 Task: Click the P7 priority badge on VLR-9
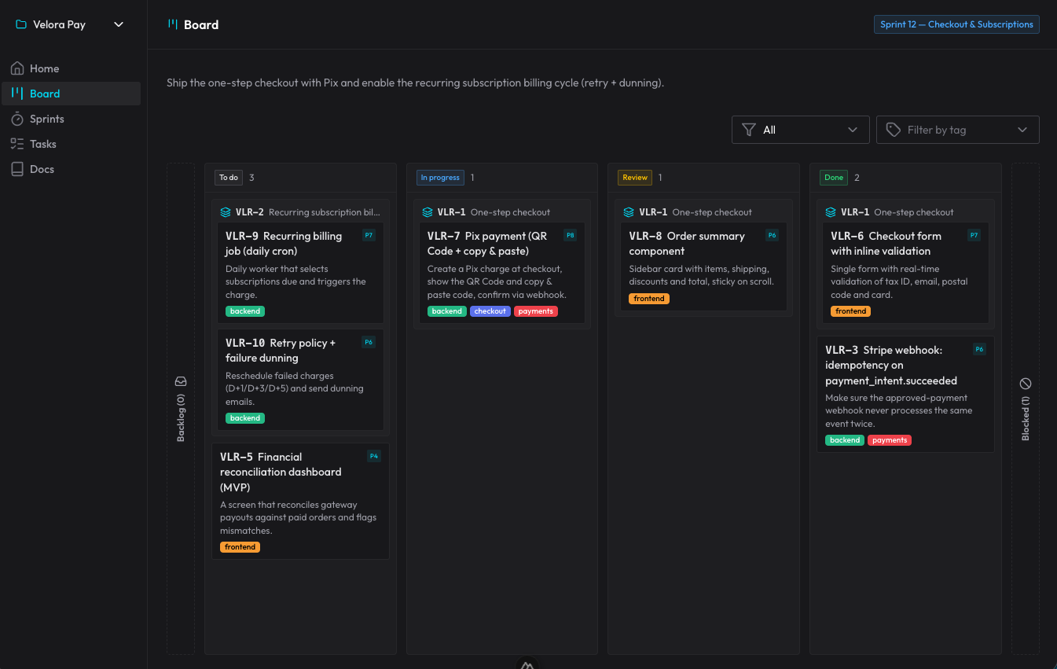point(369,235)
